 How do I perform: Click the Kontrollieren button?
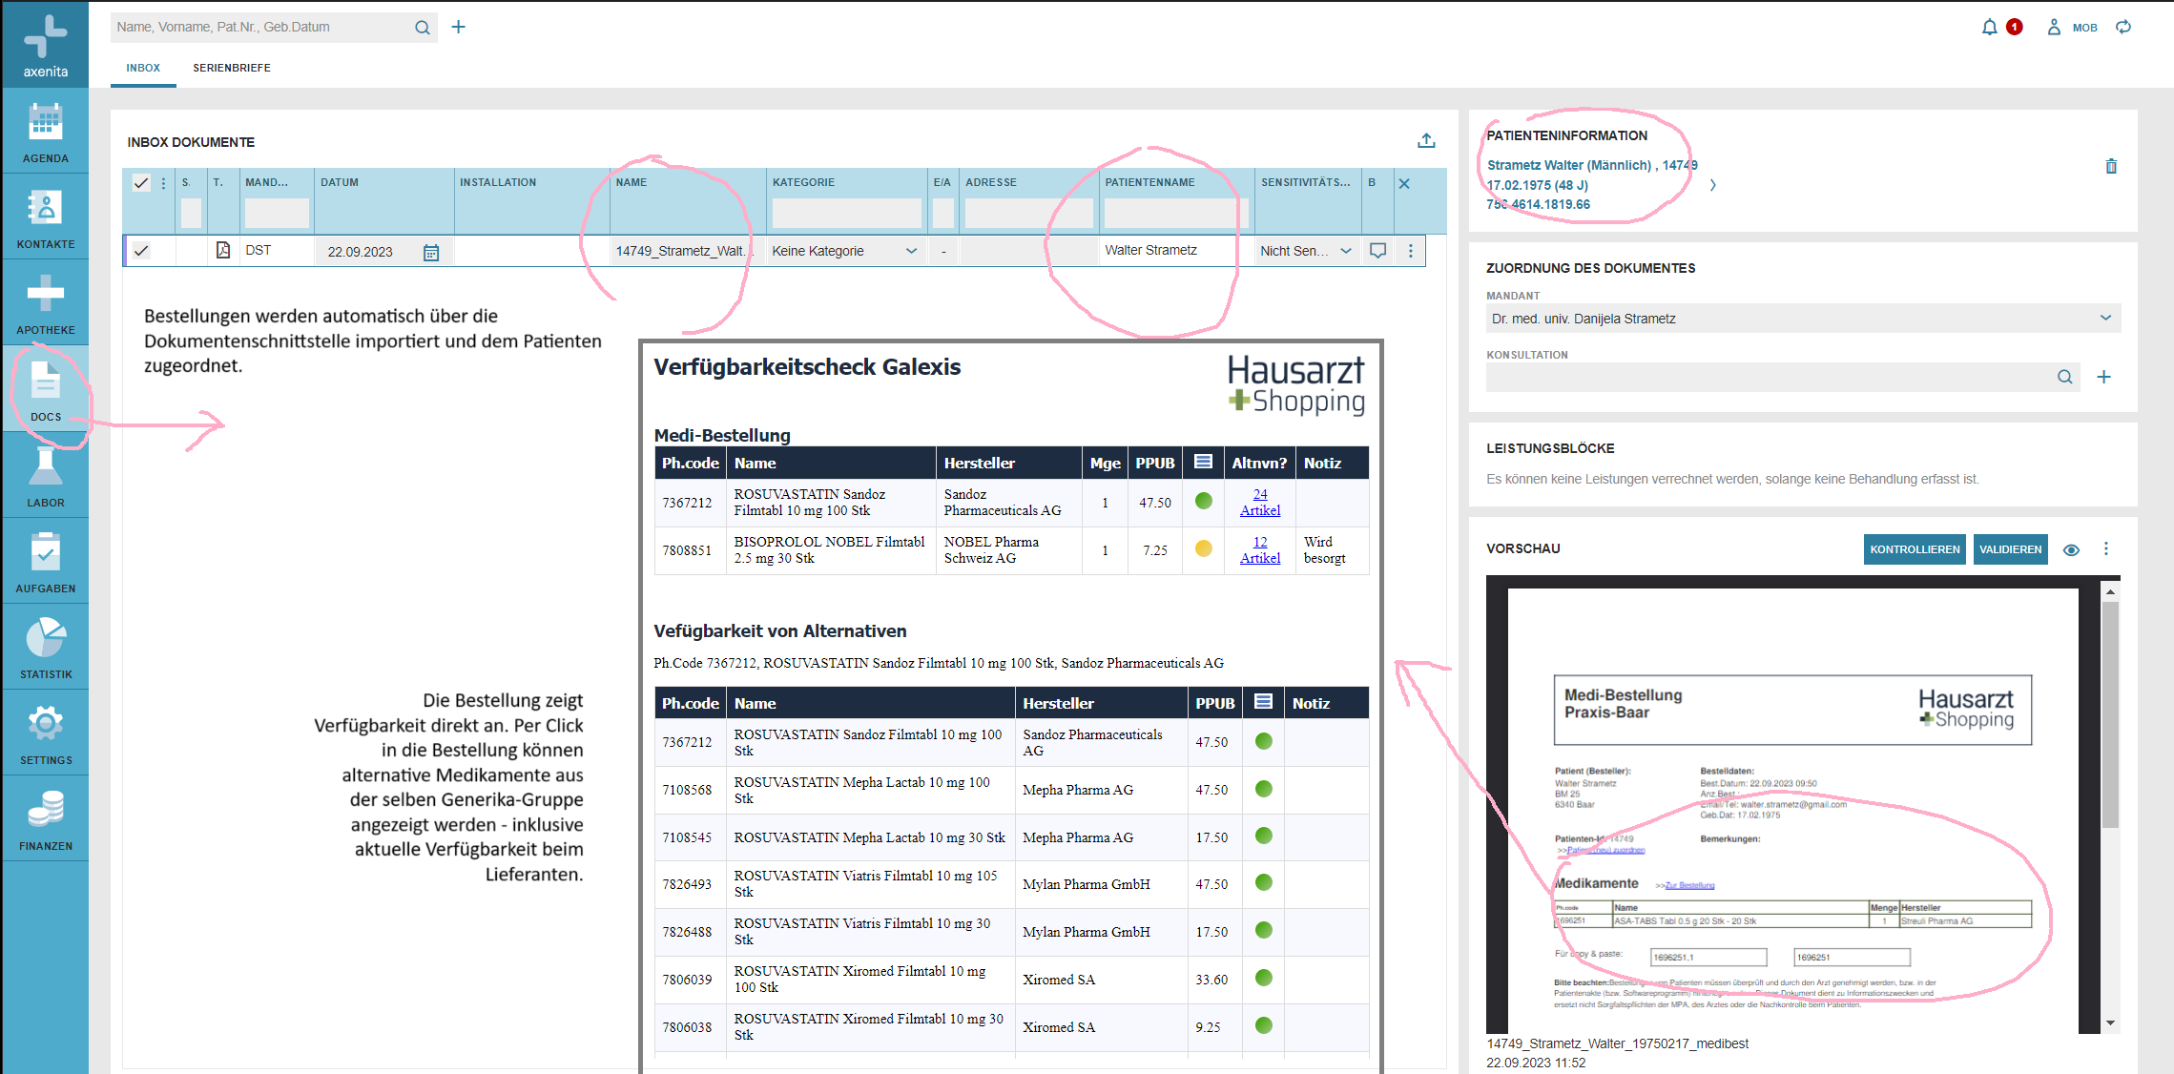pyautogui.click(x=1915, y=549)
